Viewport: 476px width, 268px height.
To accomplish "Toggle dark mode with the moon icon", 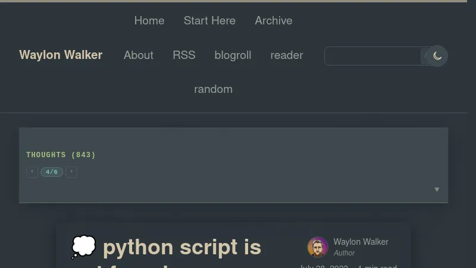I will 437,56.
